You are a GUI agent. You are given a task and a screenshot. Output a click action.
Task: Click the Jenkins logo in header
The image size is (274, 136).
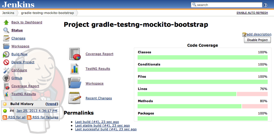click(x=18, y=5)
